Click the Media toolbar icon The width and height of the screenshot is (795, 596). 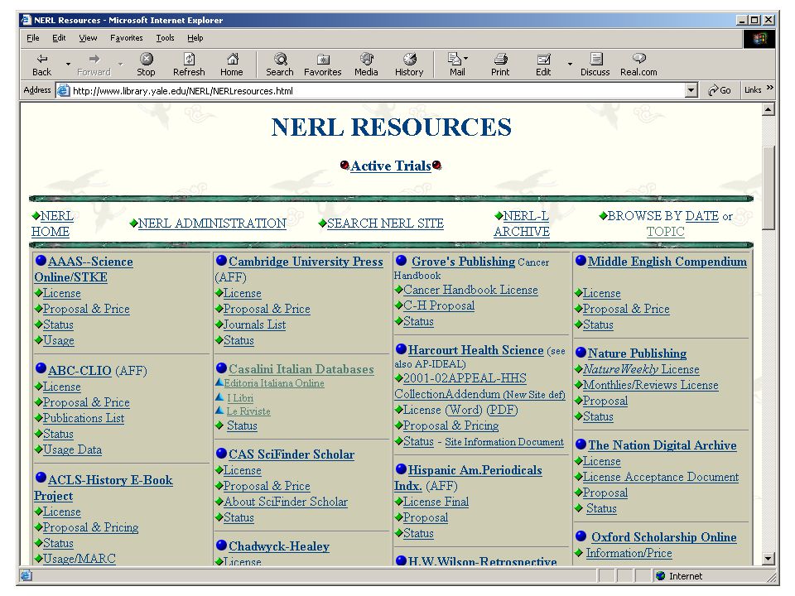[367, 59]
